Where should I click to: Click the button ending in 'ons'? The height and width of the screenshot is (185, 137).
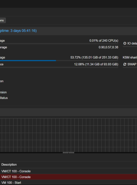(x=3, y=20)
